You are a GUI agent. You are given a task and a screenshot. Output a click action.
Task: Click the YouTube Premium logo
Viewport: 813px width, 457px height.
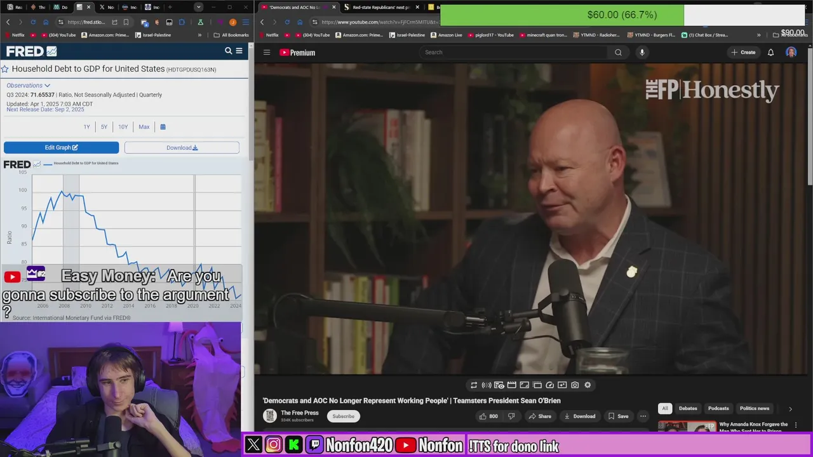pos(297,52)
